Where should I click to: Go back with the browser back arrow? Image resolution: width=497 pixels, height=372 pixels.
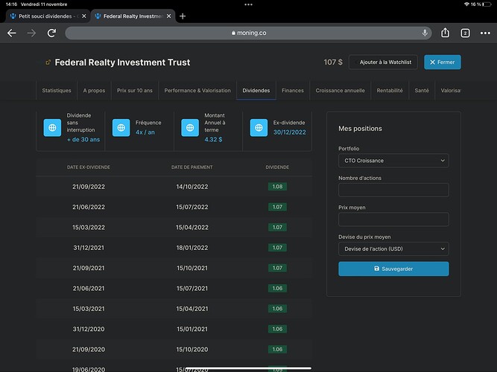tap(12, 33)
